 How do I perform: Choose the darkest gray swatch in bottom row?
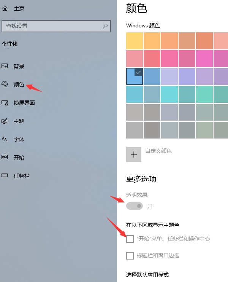point(152,130)
